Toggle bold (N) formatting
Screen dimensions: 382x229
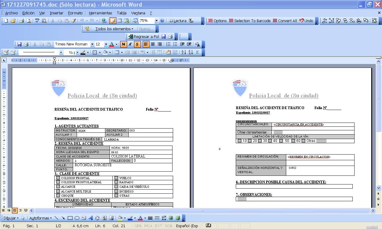pyautogui.click(x=123, y=44)
